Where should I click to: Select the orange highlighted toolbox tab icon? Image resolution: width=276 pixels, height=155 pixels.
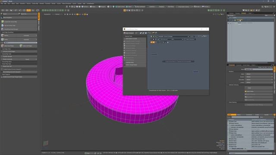click(28, 10)
